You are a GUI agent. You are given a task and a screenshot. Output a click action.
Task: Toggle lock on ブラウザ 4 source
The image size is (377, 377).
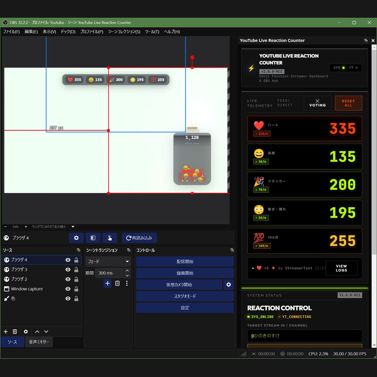point(76,260)
